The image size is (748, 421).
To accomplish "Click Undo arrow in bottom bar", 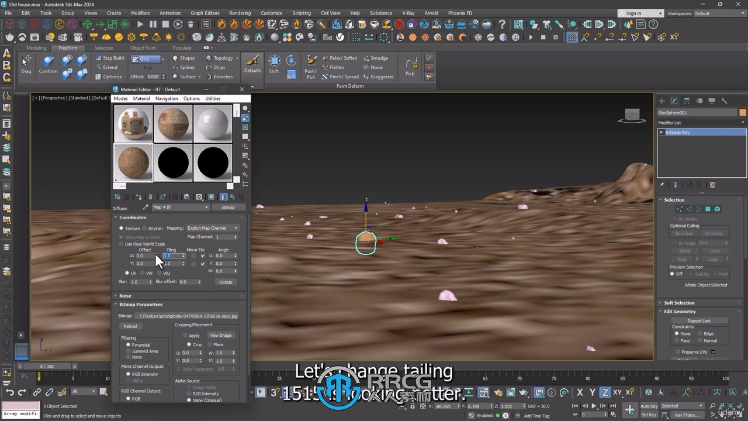I will (10, 392).
